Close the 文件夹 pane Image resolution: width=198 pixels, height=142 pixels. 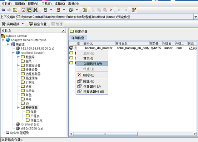click(63, 30)
